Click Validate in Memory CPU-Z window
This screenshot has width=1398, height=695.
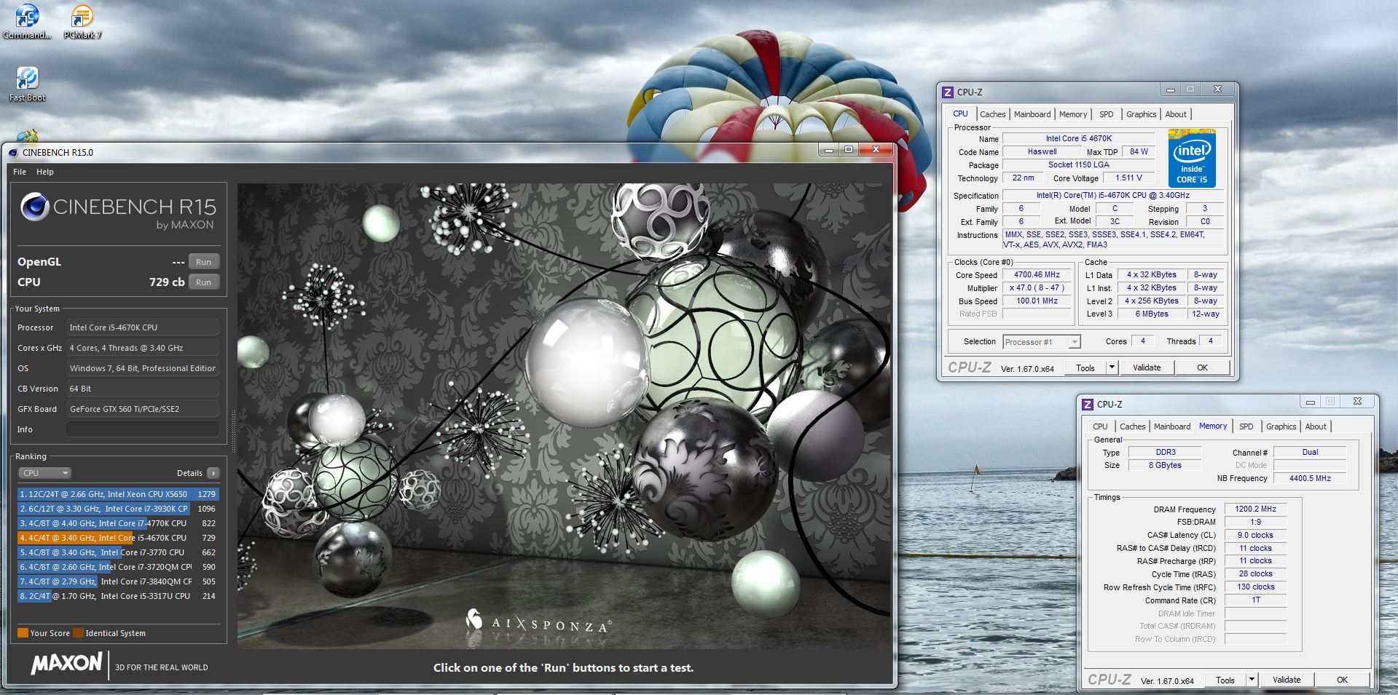[x=1287, y=680]
